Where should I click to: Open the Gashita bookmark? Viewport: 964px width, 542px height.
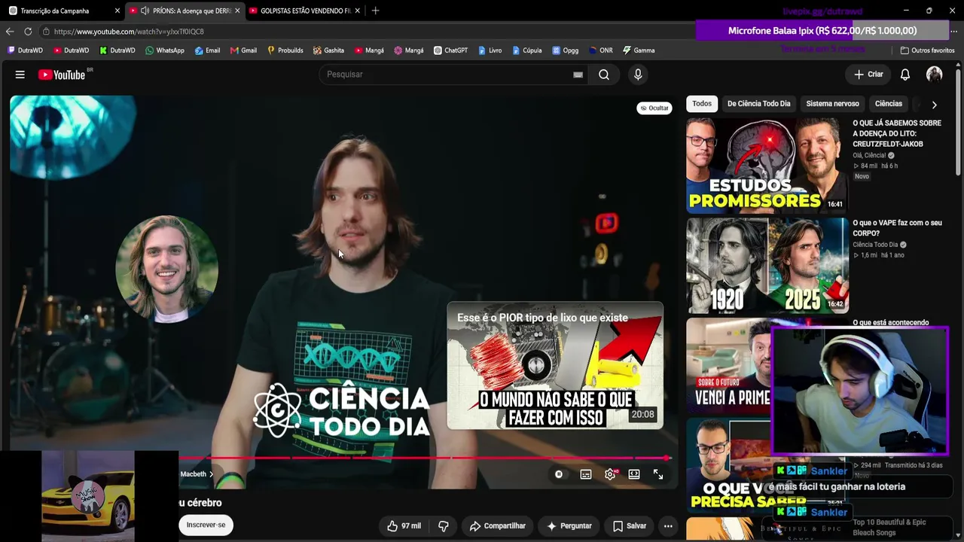click(x=328, y=50)
